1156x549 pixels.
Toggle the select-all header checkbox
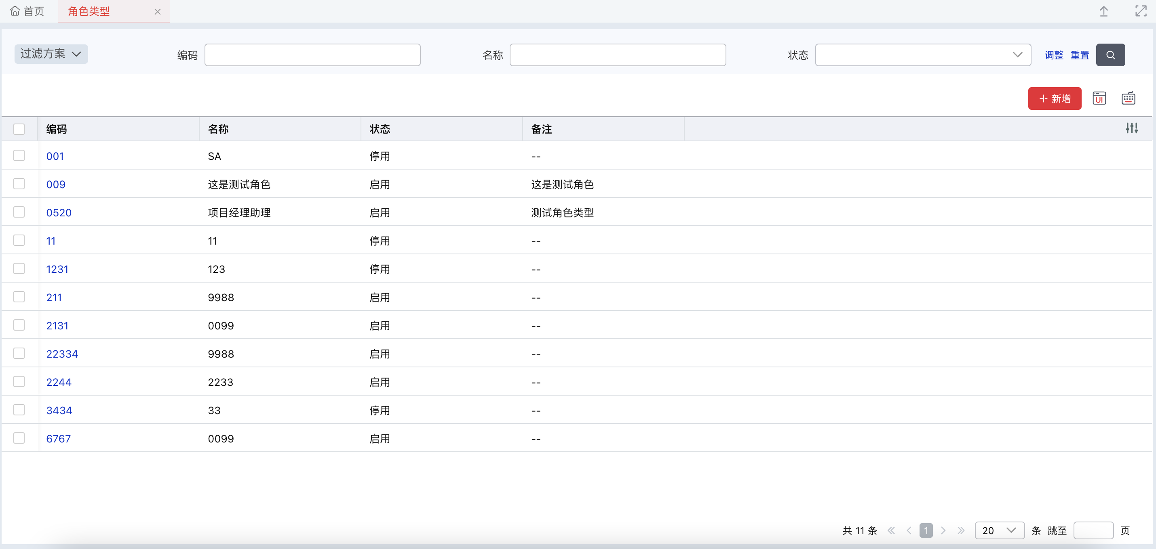click(19, 129)
